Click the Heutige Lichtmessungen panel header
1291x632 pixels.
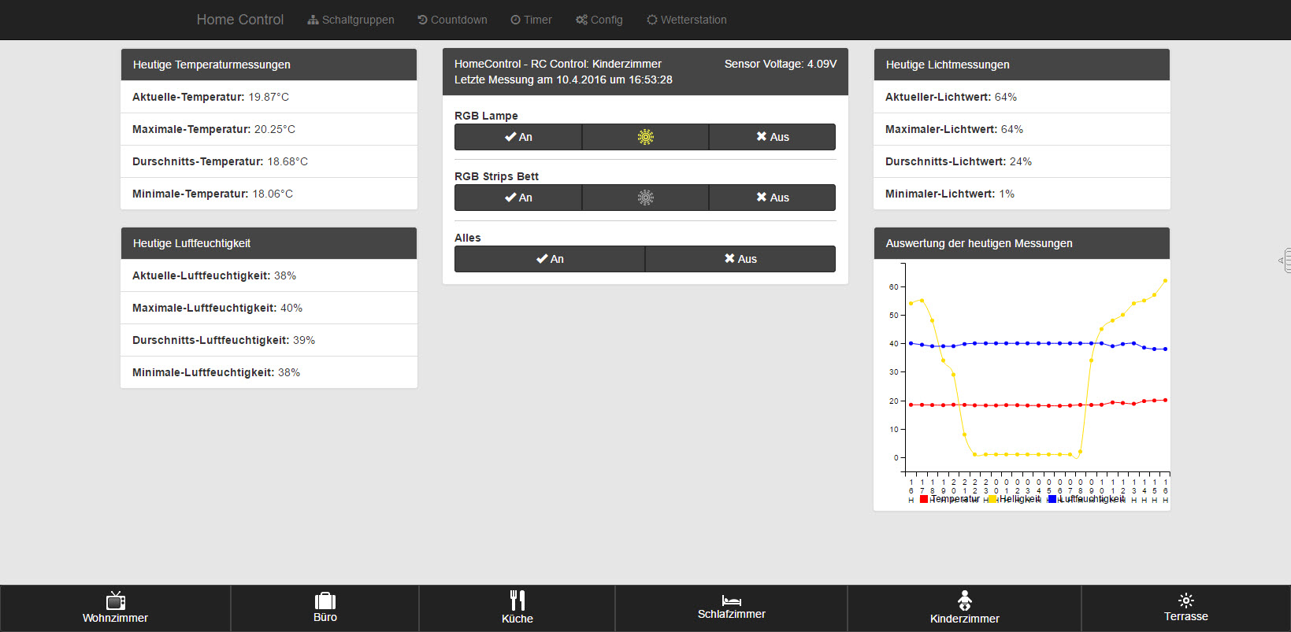1022,65
